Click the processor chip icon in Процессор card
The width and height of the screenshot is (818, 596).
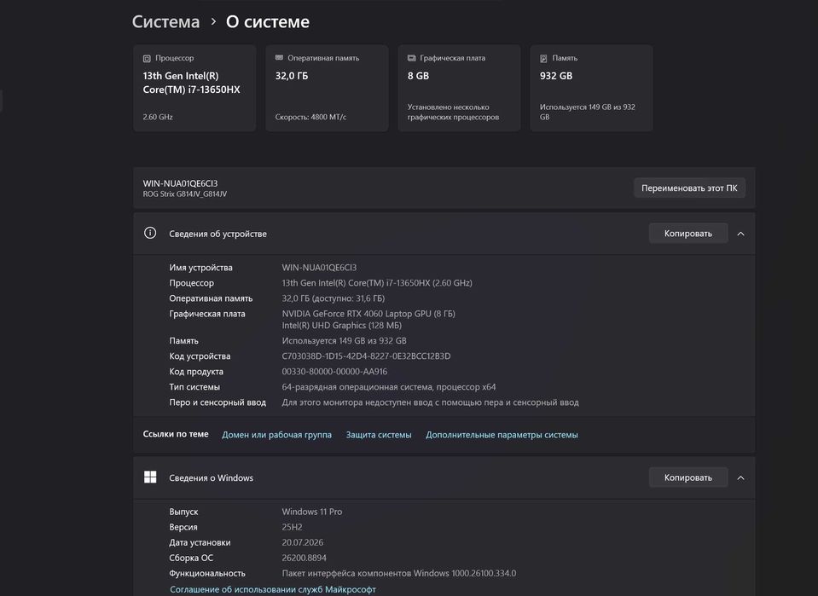pos(147,58)
